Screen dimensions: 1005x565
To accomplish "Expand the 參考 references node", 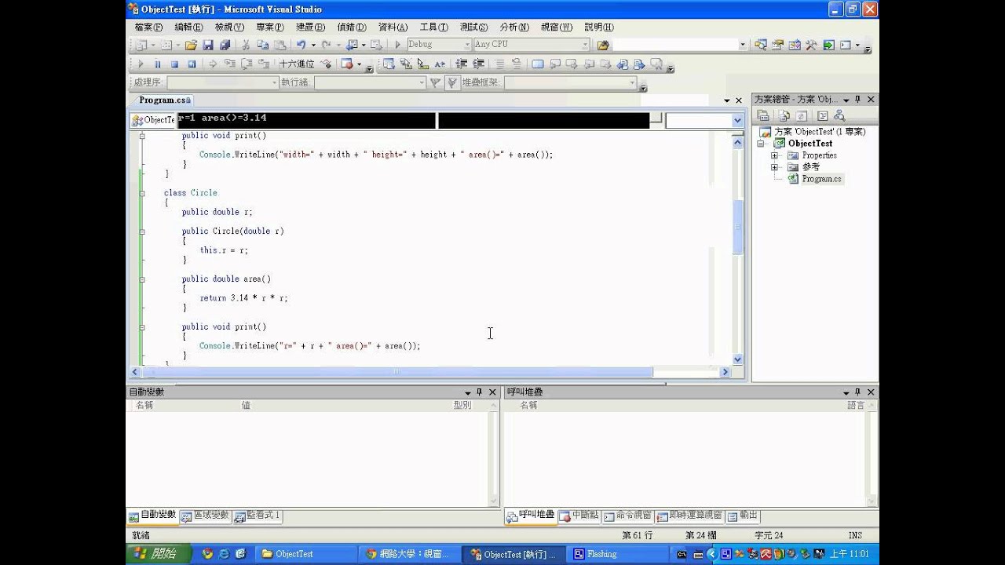I will [774, 167].
